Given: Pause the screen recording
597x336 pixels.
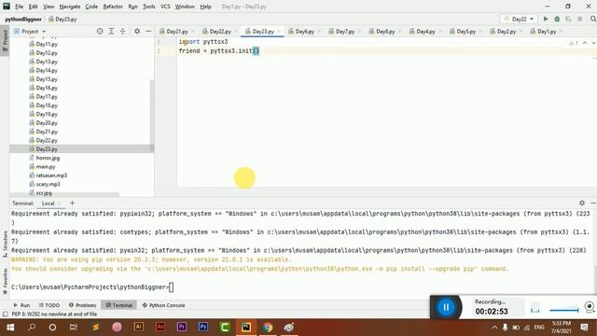Looking at the screenshot, I should (x=446, y=307).
